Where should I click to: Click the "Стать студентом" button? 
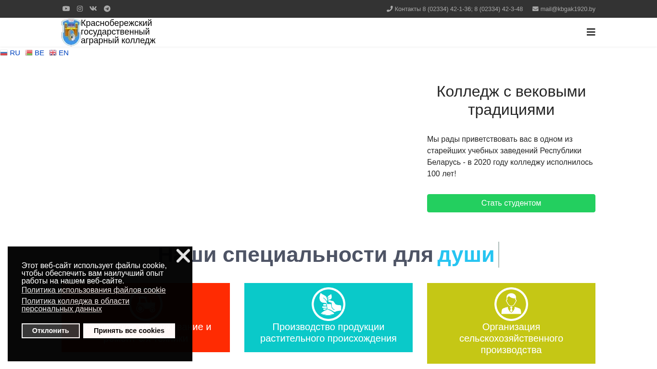pos(511,203)
